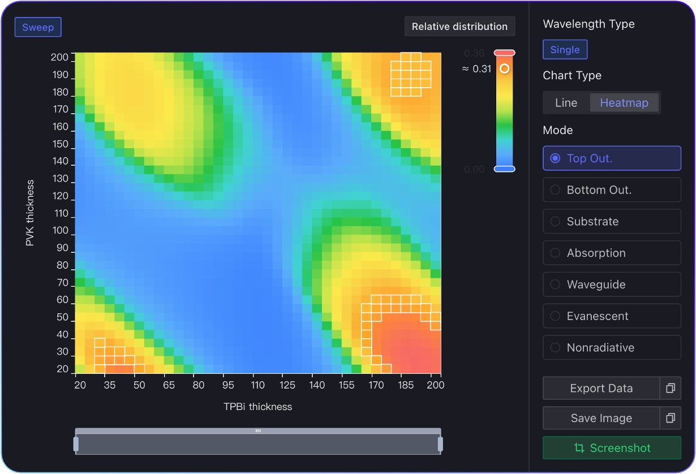This screenshot has height=474, width=696.
Task: Click the 0.36 maximum scale value
Action: click(x=474, y=53)
